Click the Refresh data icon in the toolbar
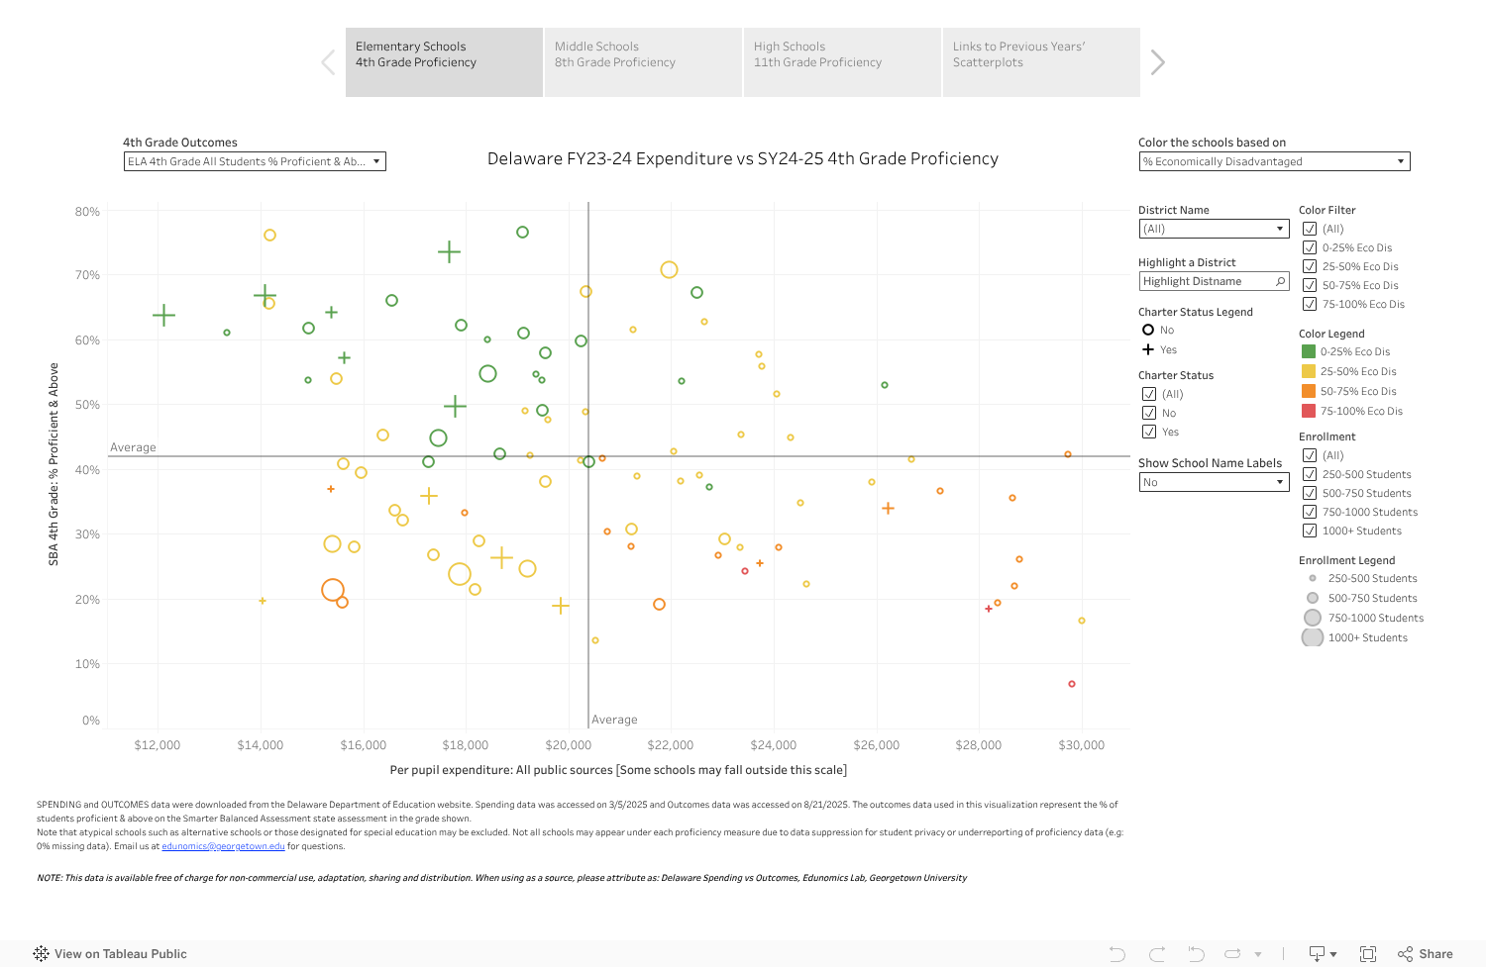Screen dimensions: 1486x967 [1232, 953]
